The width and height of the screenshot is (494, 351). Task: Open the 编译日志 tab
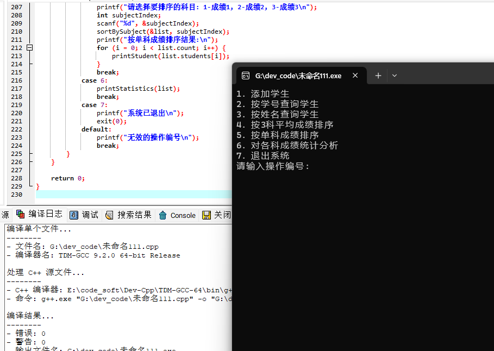(x=39, y=214)
